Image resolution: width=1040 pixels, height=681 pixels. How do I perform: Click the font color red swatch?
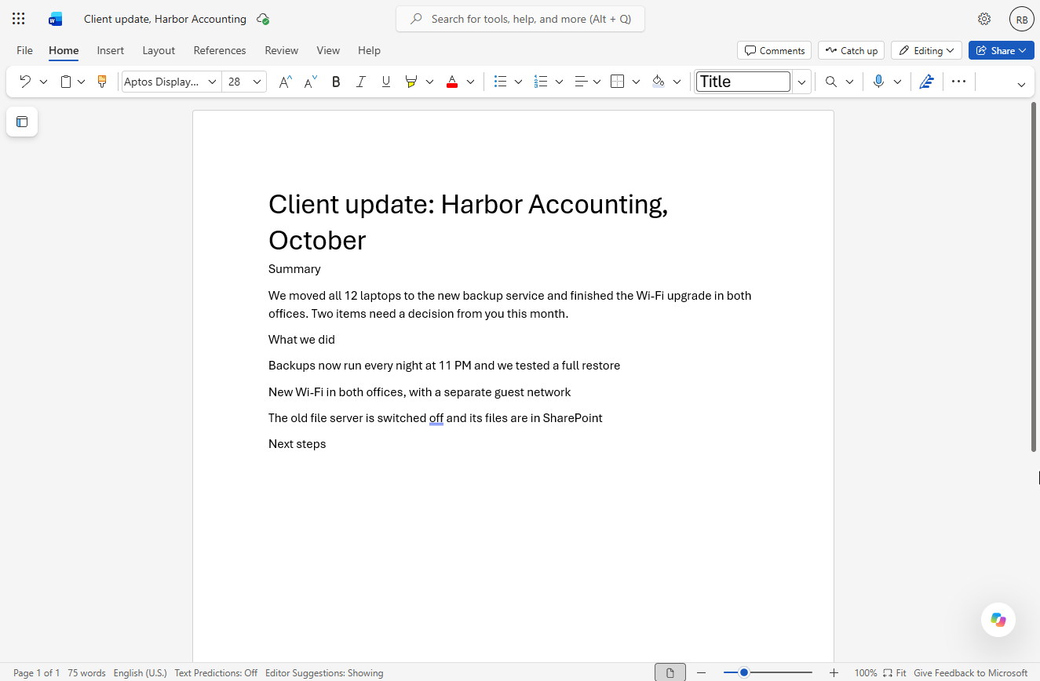pos(452,82)
